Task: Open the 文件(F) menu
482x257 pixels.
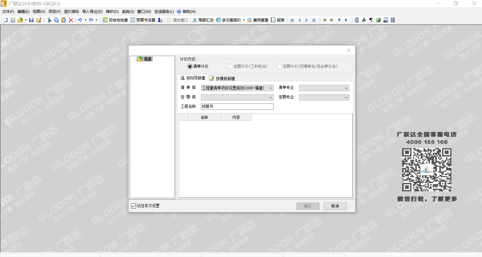Action: tap(8, 11)
